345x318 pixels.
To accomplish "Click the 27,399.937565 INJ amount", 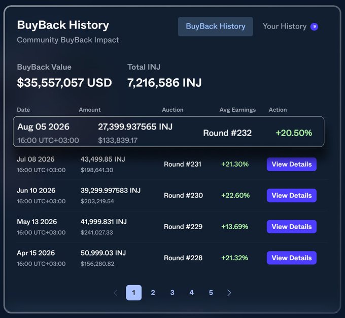I will point(135,126).
